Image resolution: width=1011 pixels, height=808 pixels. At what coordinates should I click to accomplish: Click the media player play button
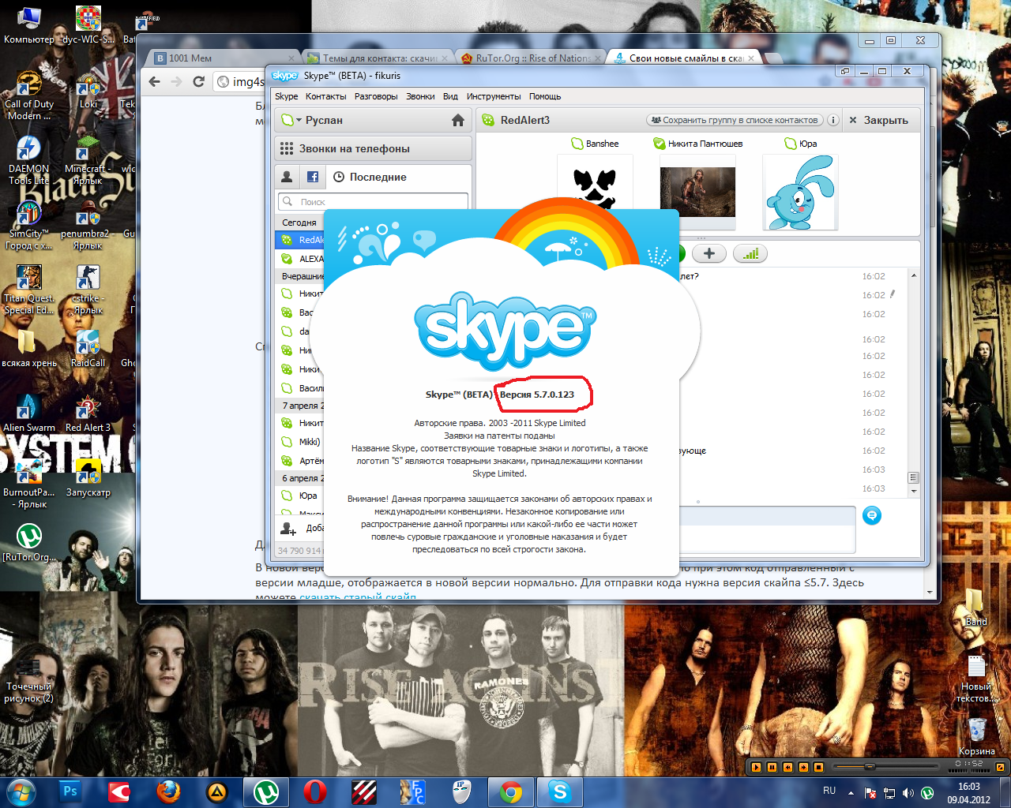tap(756, 767)
